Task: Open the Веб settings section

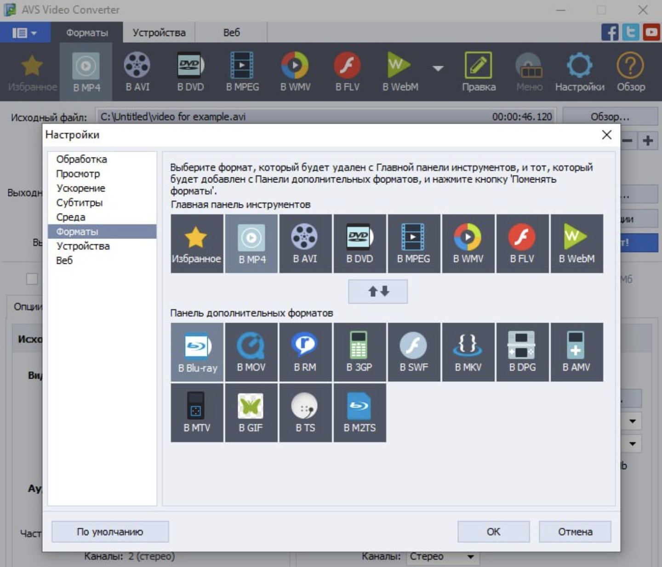Action: 102,260
